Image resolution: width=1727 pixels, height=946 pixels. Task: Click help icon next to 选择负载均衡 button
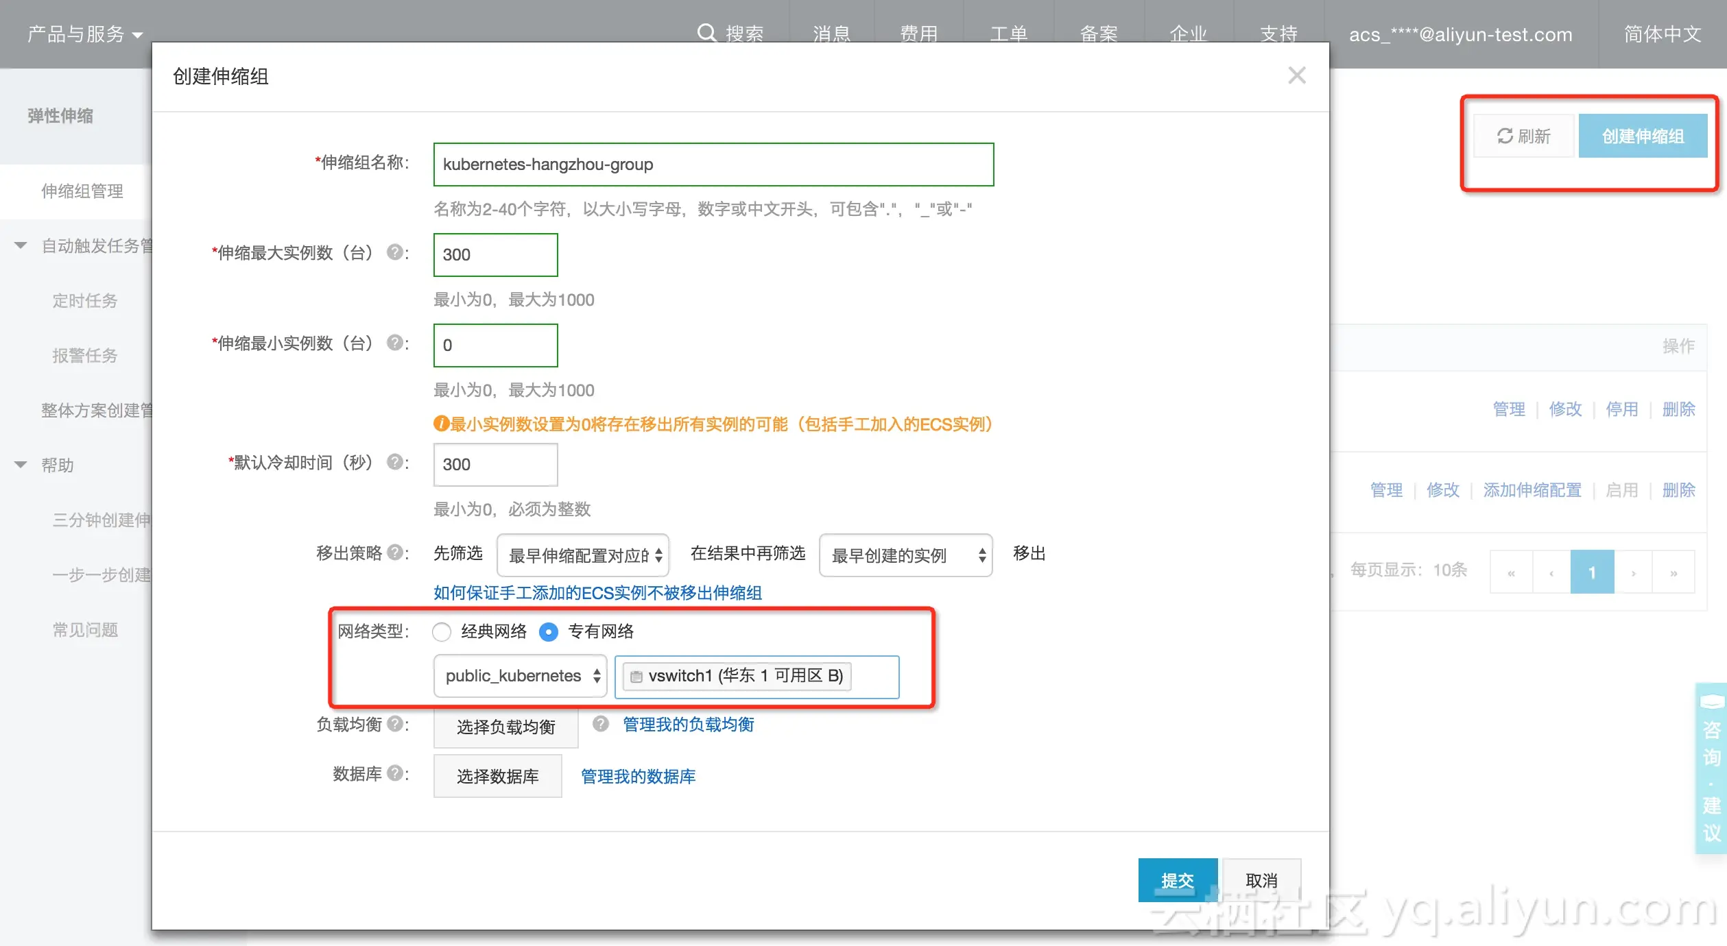pyautogui.click(x=601, y=724)
